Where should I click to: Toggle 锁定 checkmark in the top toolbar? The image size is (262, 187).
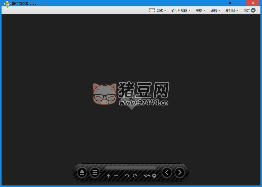point(253,10)
